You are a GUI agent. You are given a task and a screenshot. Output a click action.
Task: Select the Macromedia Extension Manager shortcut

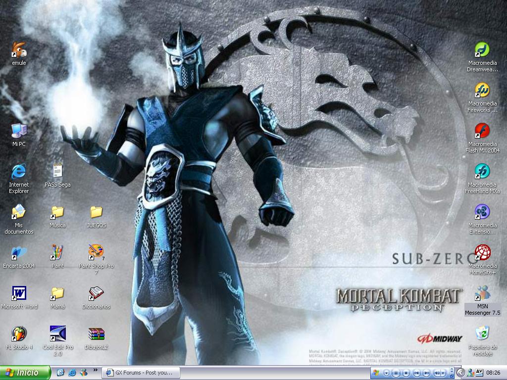(482, 219)
